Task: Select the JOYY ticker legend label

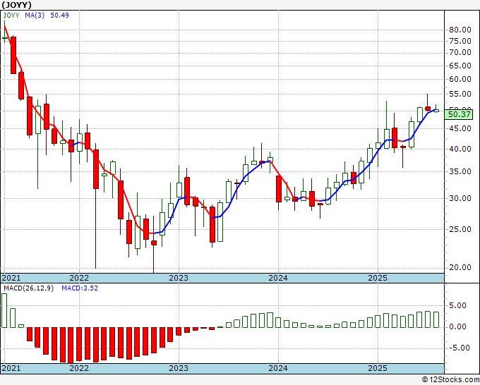Action: tap(11, 16)
